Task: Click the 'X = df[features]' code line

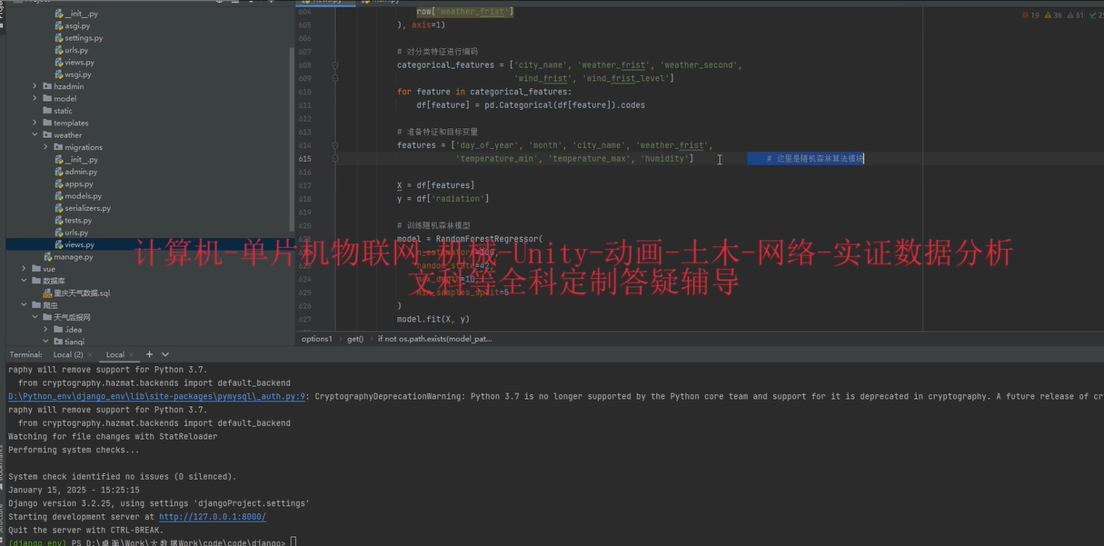Action: click(x=435, y=185)
